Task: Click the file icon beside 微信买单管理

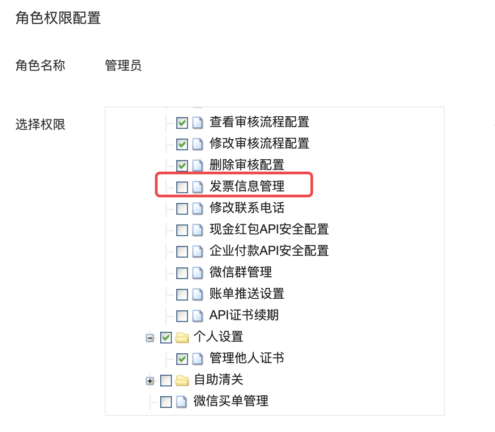Action: pos(181,402)
